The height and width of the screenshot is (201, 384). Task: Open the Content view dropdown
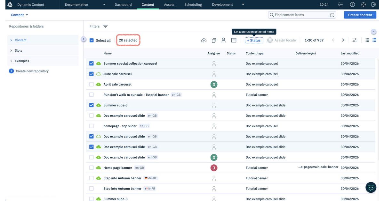point(20,15)
